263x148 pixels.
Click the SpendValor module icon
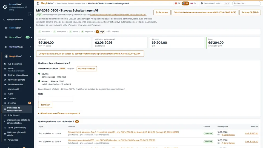click(x=6, y=28)
